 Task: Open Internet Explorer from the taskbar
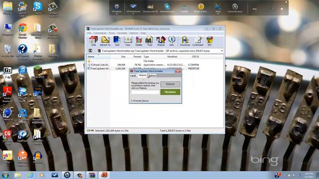(x=30, y=175)
